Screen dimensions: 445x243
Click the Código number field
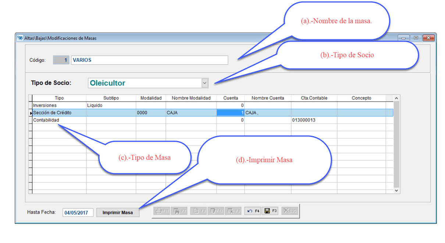(61, 60)
